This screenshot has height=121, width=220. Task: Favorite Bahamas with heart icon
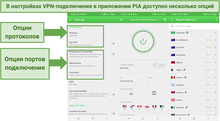[x=215, y=107]
